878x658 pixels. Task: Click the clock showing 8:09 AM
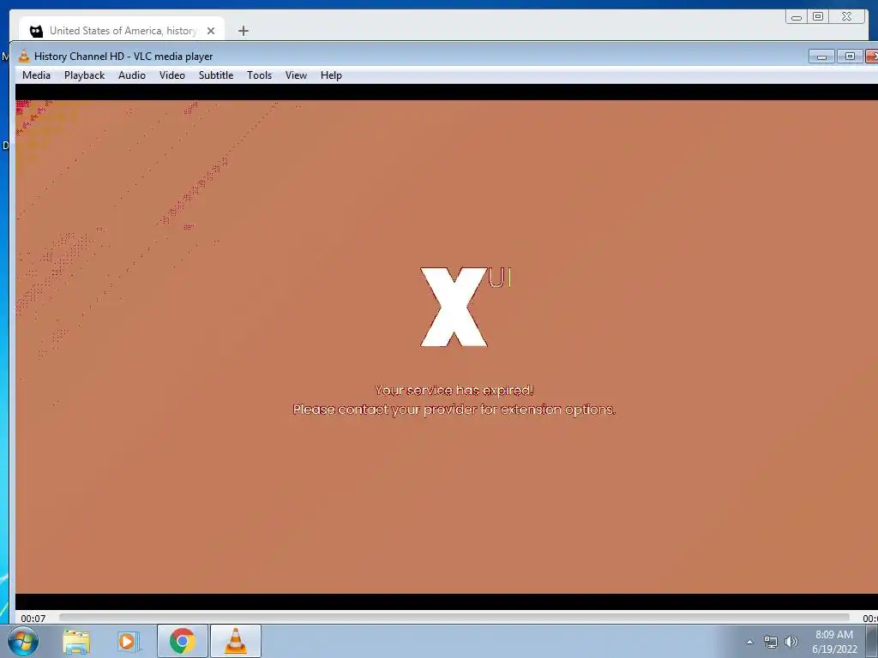click(x=834, y=642)
